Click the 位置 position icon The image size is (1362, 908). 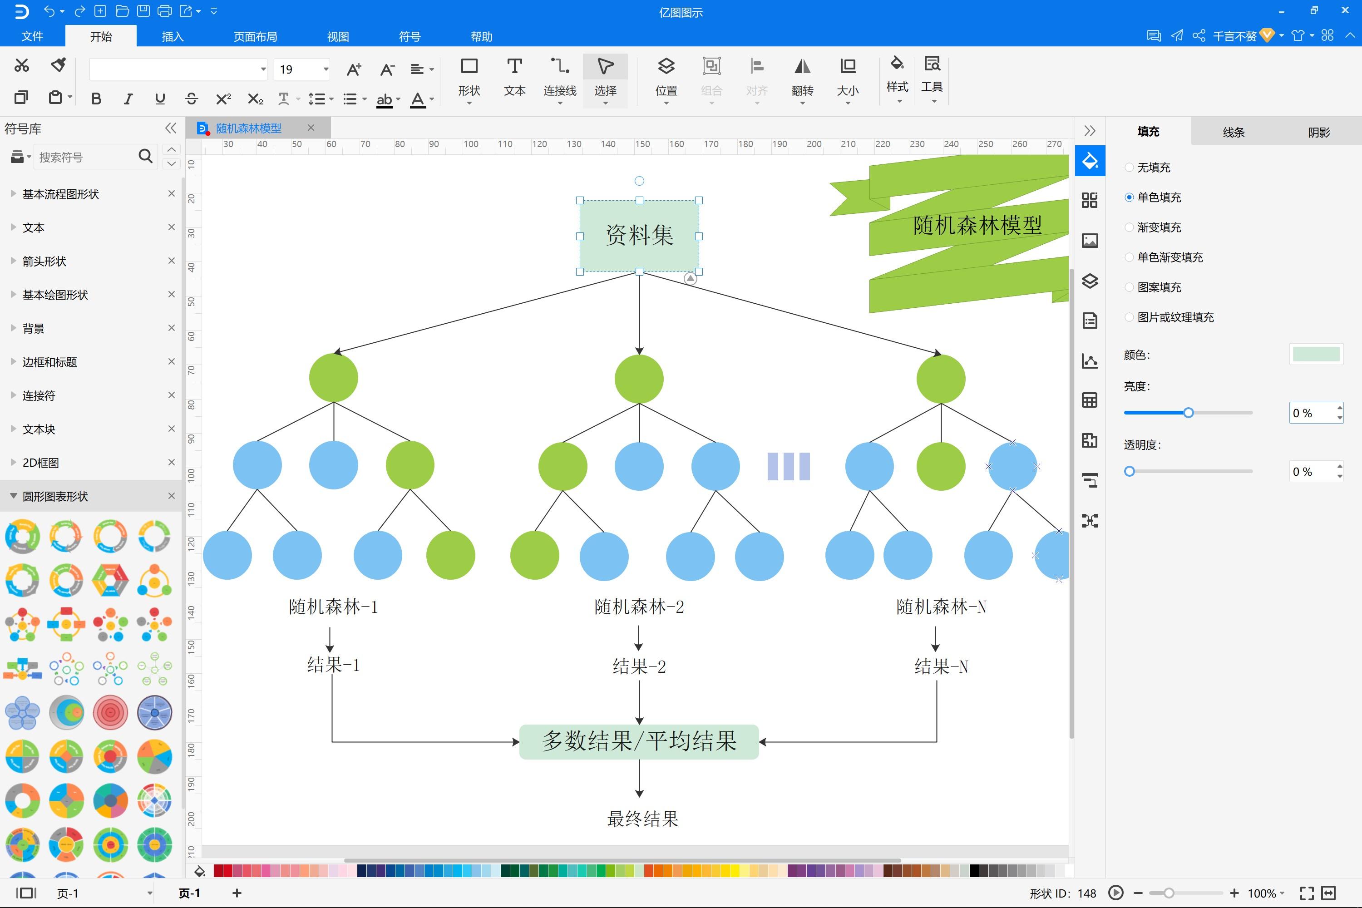(666, 78)
